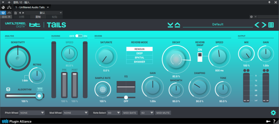Viewport: 279px width, 124px height.
Task: Click the automation read mode icon
Action: [x=9, y=13]
